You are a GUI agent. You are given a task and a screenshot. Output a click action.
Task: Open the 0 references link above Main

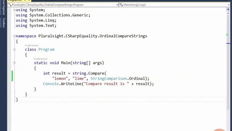coord(41,59)
